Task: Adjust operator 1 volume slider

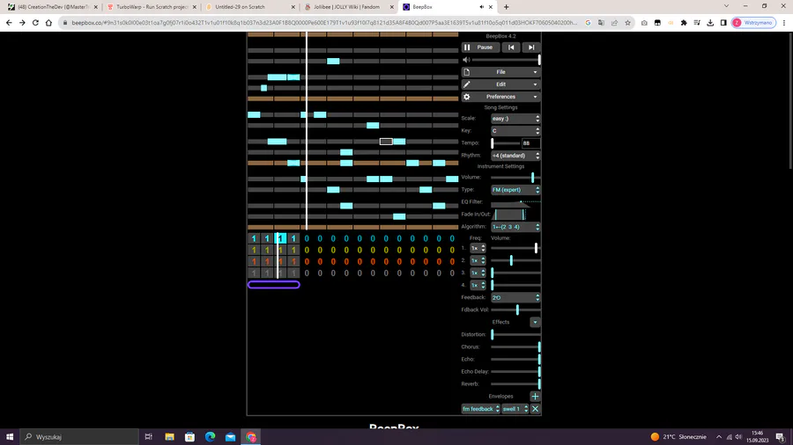Action: click(x=515, y=248)
